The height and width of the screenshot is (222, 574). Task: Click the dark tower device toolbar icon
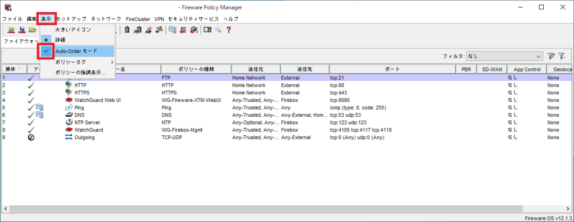pyautogui.click(x=127, y=30)
